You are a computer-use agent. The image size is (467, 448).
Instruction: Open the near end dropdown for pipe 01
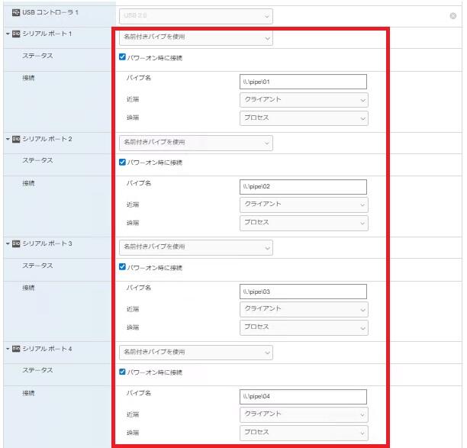tap(303, 100)
